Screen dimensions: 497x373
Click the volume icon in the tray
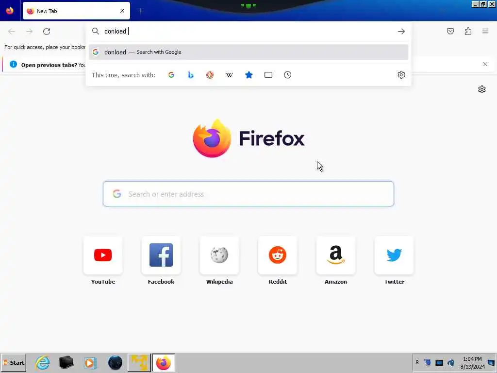[x=450, y=362]
